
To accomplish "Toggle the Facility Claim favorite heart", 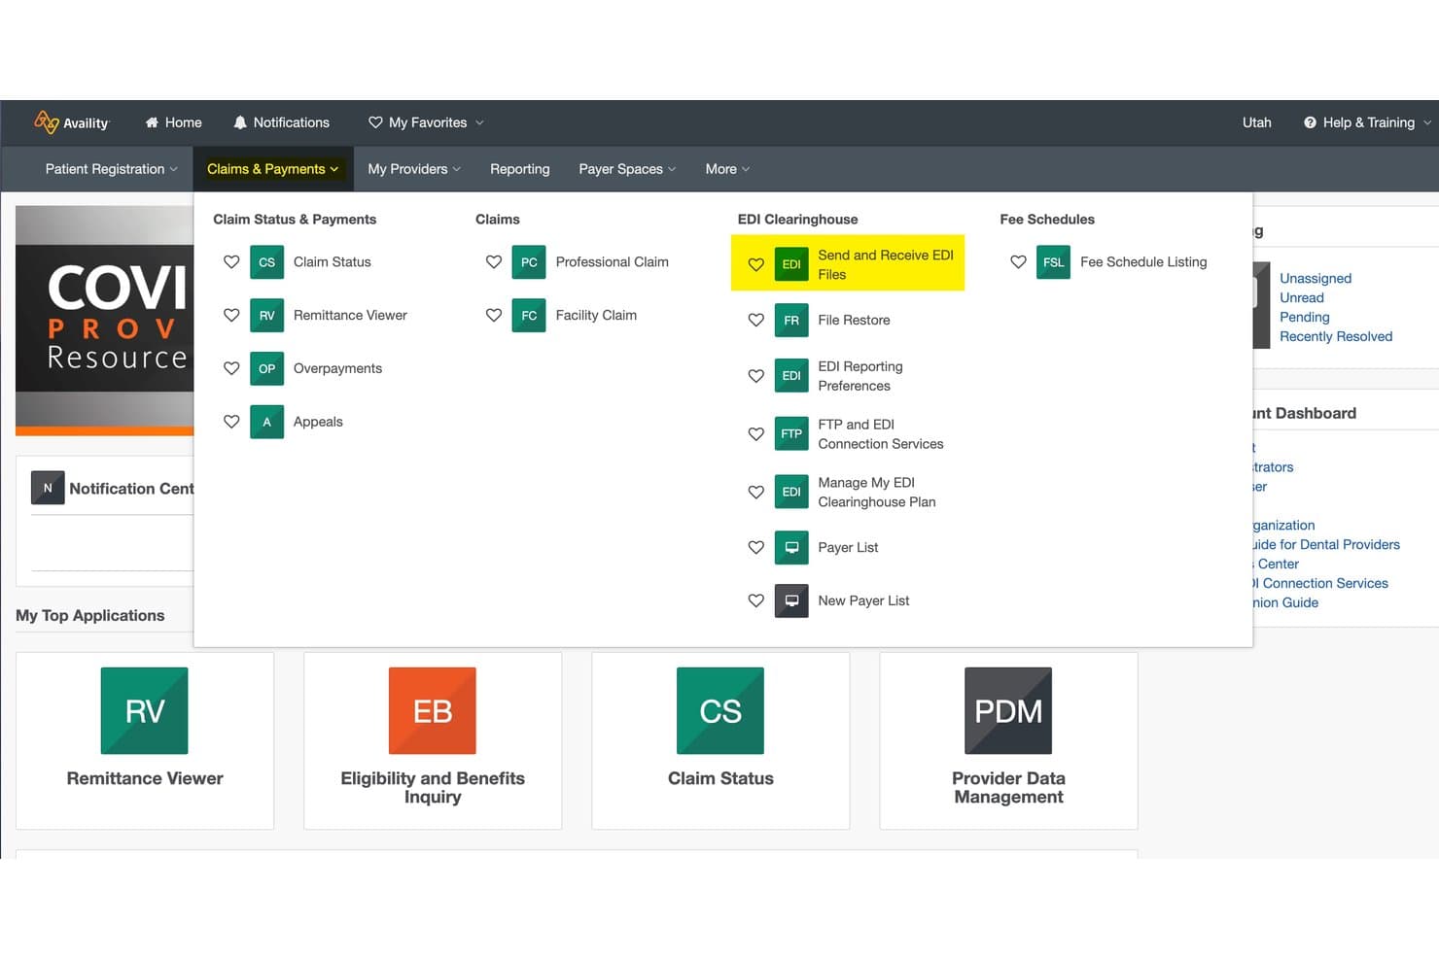I will point(494,316).
